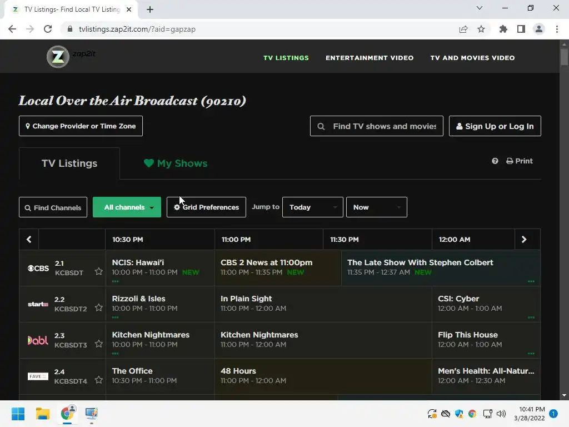Viewport: 569px width, 427px height.
Task: Open a new browser tab
Action: (x=150, y=9)
